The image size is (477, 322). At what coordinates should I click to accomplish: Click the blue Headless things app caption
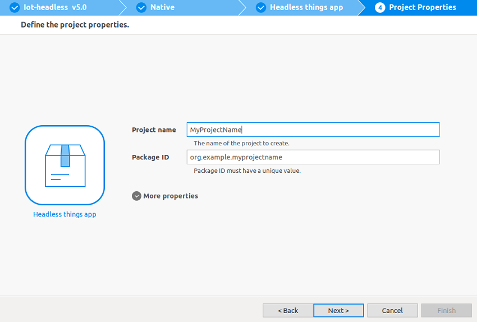click(x=65, y=214)
